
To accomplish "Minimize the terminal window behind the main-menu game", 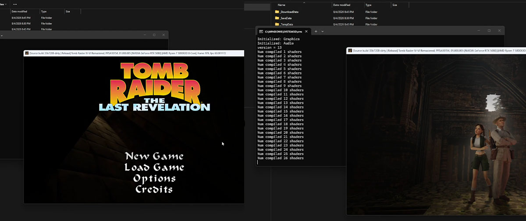I will pos(144,35).
